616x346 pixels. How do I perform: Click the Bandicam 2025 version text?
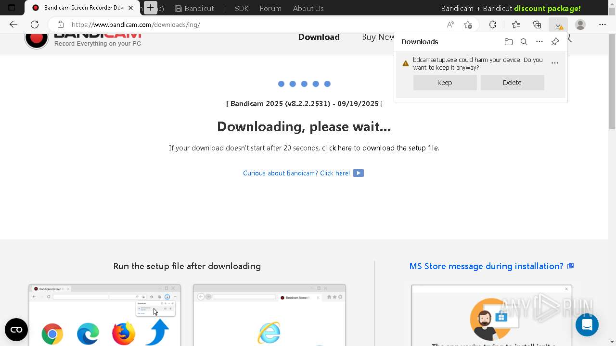(x=304, y=104)
